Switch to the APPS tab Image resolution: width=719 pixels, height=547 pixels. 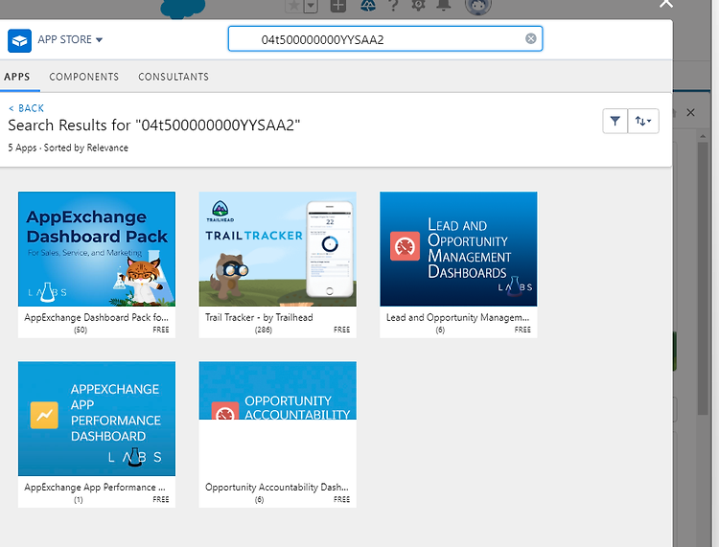pyautogui.click(x=17, y=77)
